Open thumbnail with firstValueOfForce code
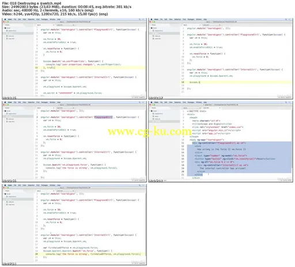 74,225
